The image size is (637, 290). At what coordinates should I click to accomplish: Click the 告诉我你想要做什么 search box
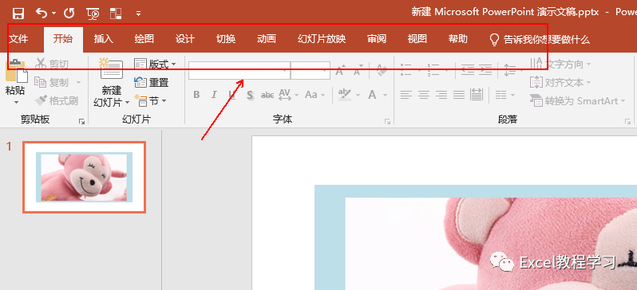(x=540, y=39)
